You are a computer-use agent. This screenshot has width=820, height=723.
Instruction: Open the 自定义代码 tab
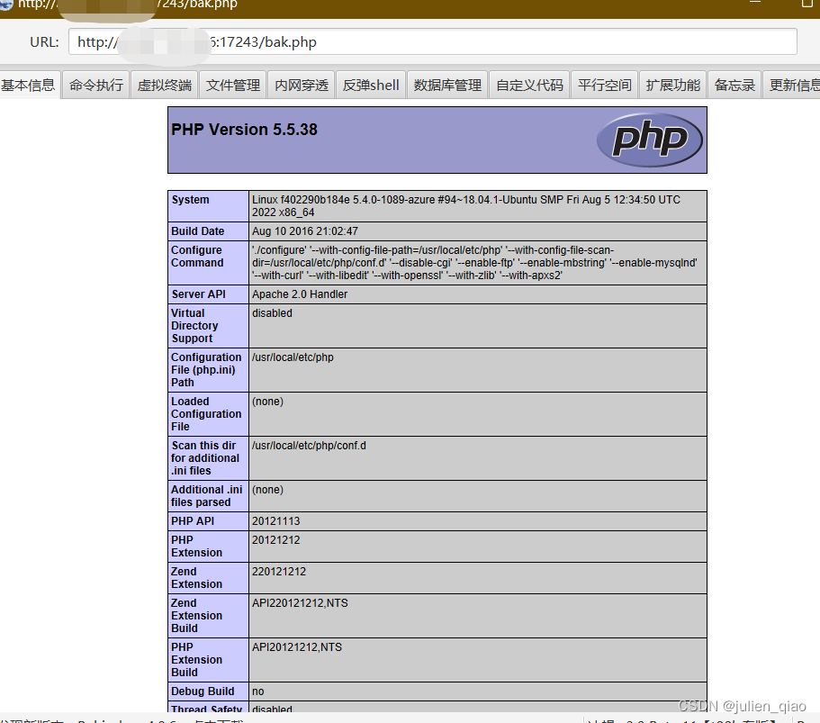(529, 85)
